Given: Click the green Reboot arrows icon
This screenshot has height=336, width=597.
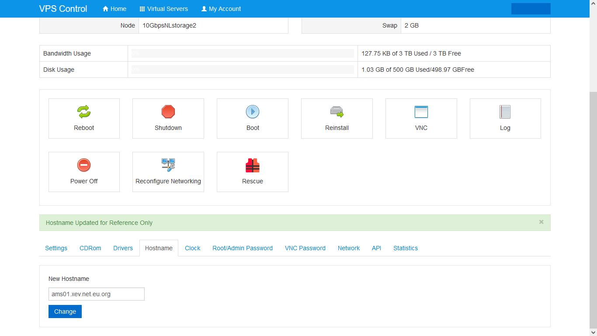Looking at the screenshot, I should [x=84, y=112].
